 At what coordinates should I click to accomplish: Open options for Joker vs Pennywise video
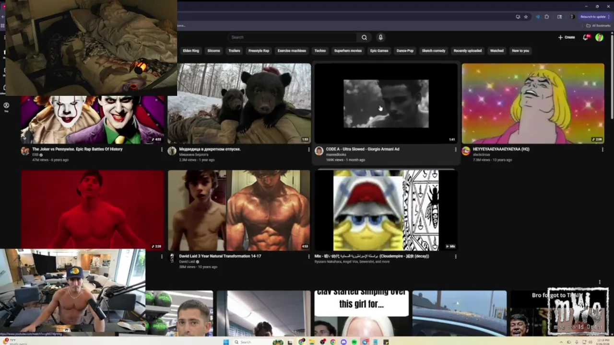click(162, 149)
